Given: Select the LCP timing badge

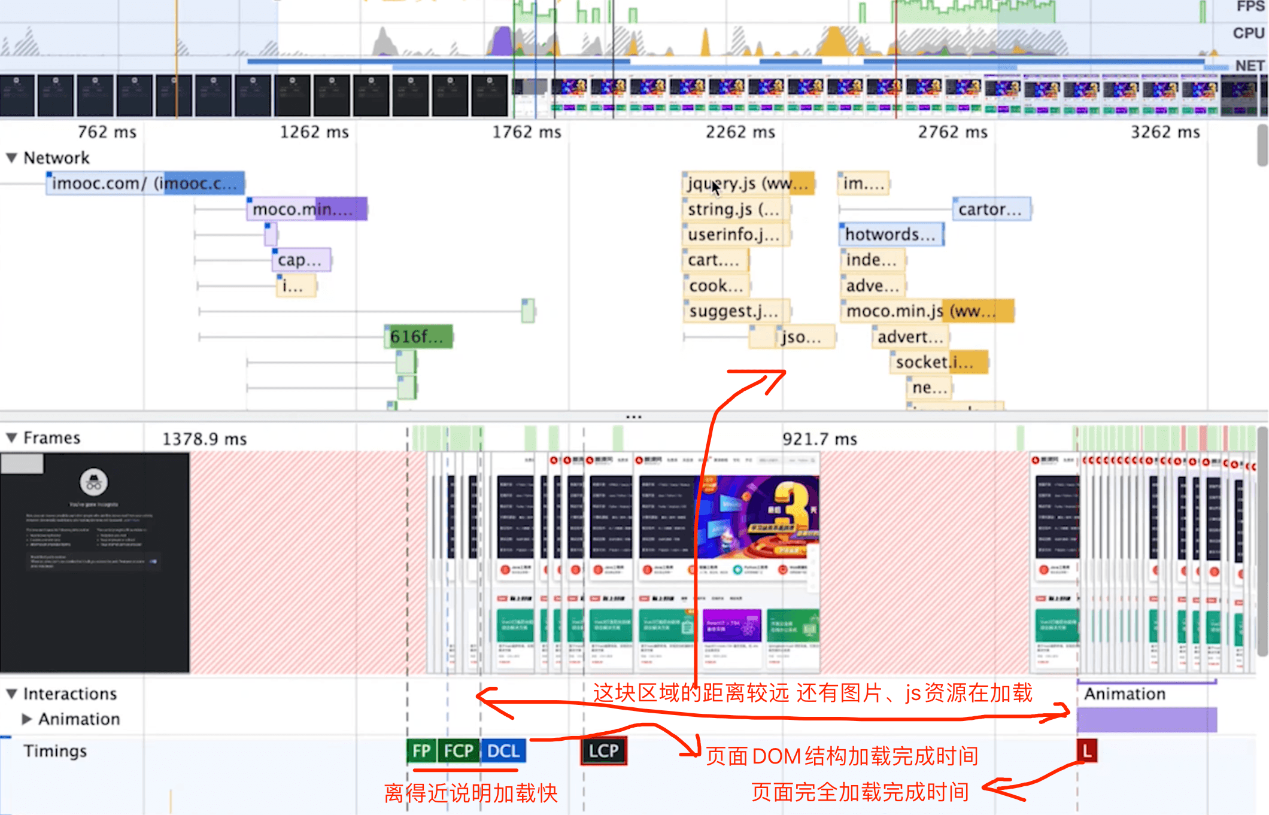Looking at the screenshot, I should pos(603,751).
